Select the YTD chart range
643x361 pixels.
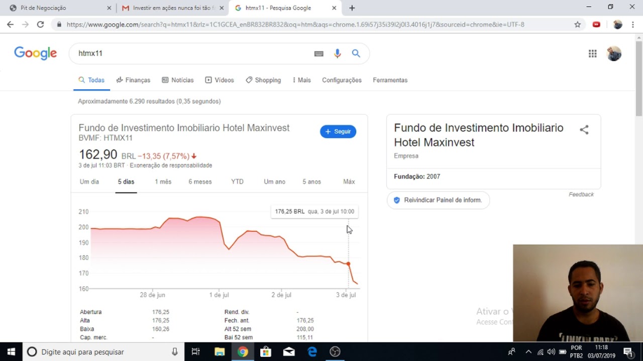237,182
